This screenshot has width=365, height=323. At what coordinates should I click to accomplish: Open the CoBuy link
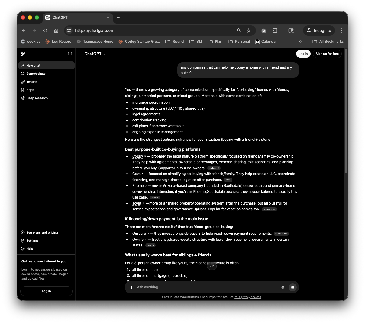(139, 156)
